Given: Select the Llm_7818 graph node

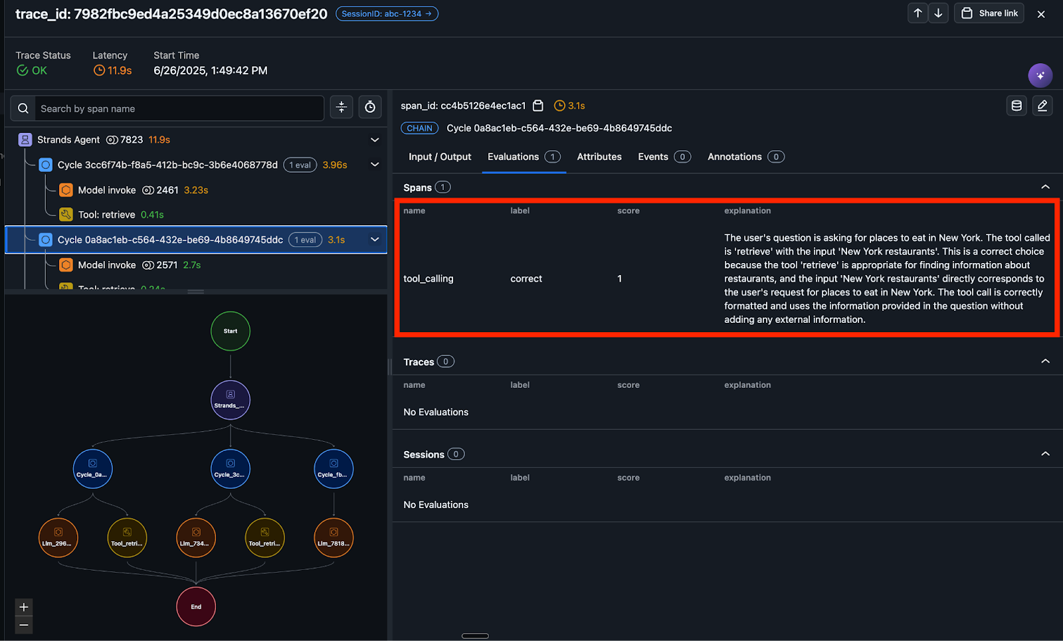Looking at the screenshot, I should [x=334, y=537].
